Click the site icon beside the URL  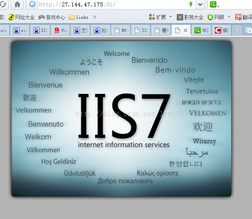click(x=32, y=4)
